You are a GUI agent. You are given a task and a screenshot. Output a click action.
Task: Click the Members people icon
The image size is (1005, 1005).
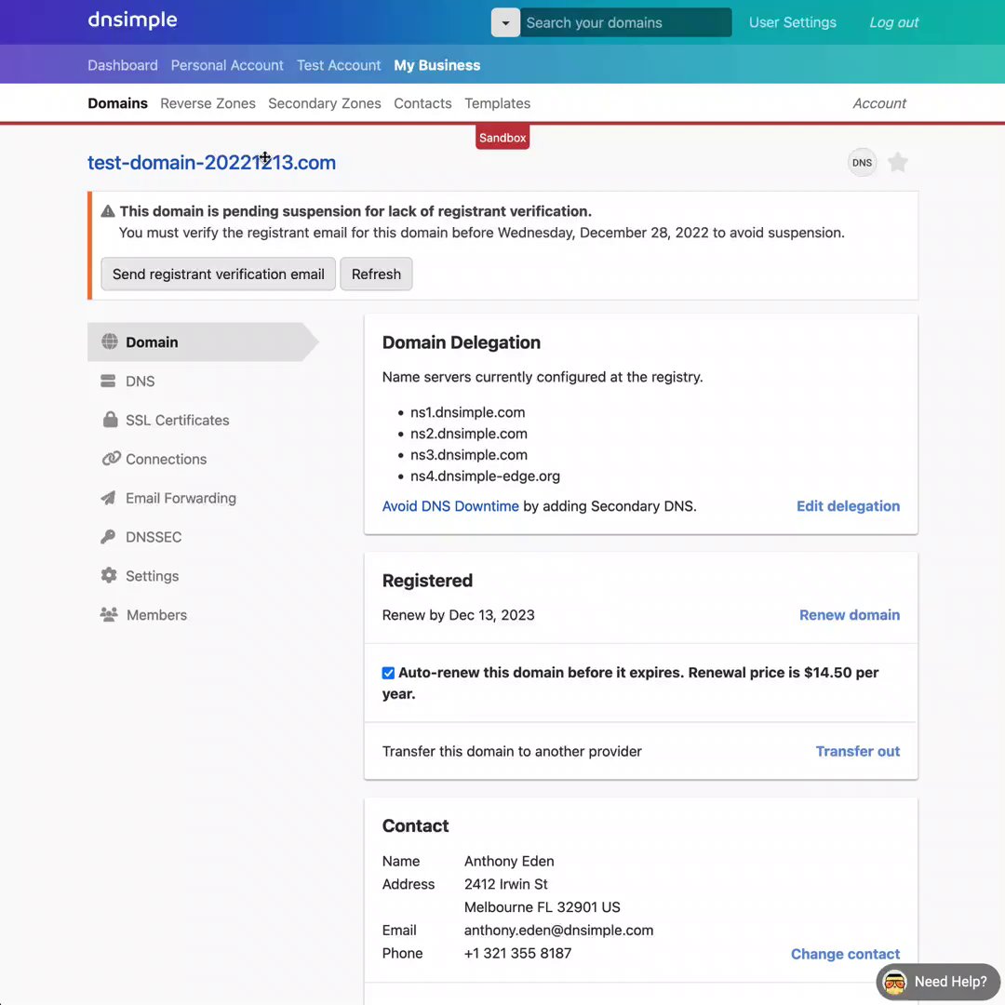[109, 615]
